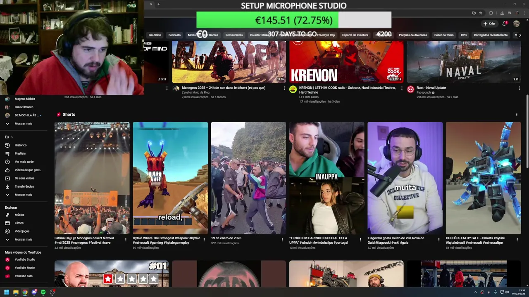
Task: Play the IMAUPPA short thumbnail
Action: tap(326, 178)
